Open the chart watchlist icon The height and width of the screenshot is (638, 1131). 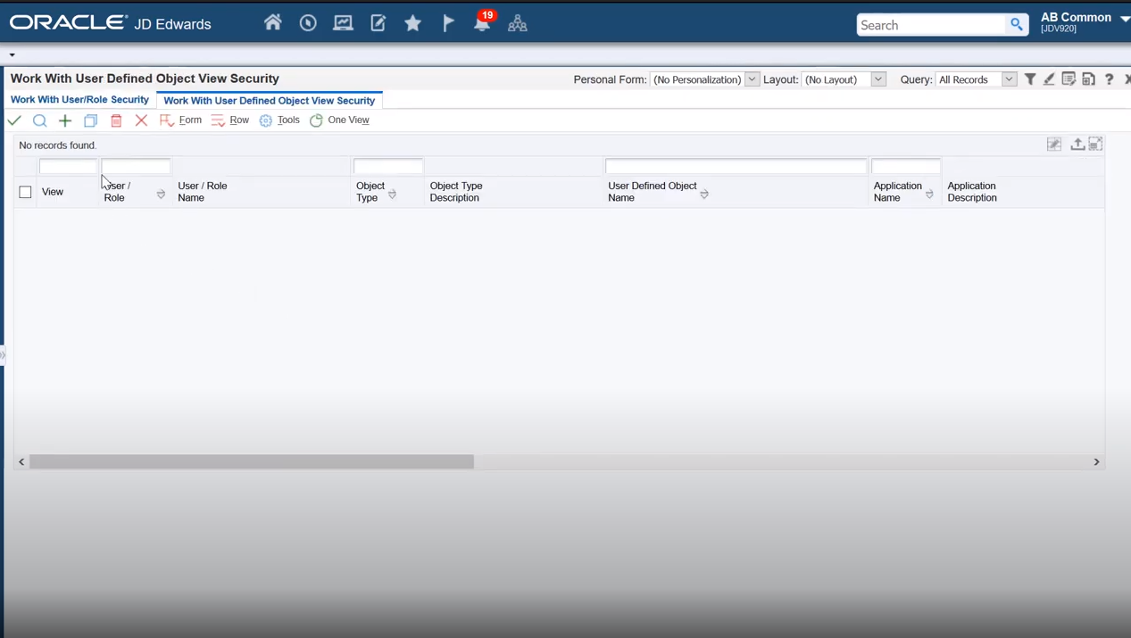coord(343,23)
